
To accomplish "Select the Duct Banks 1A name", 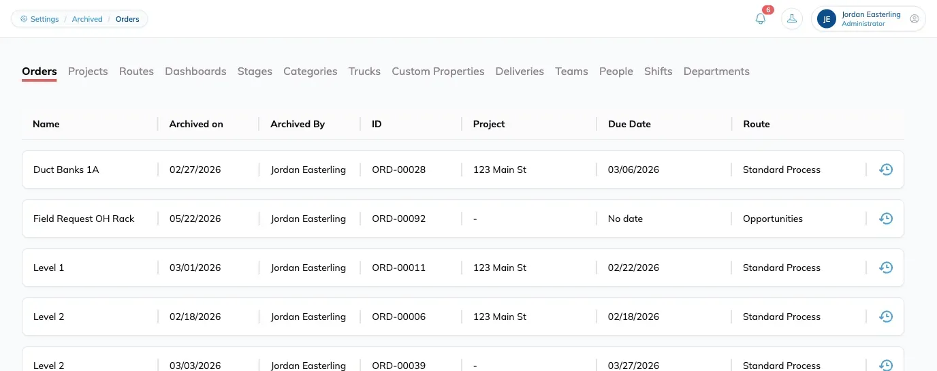I will (66, 170).
